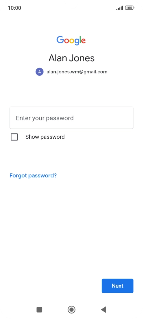The height and width of the screenshot is (319, 143).
Task: Tap the battery indicator in status bar
Action: point(129,8)
